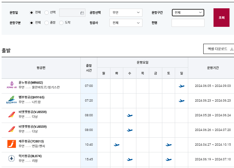Viewport: 234px width, 168px height.
Task: Click Wednesday plane icon in 2024.06.26 row
Action: tap(130, 130)
